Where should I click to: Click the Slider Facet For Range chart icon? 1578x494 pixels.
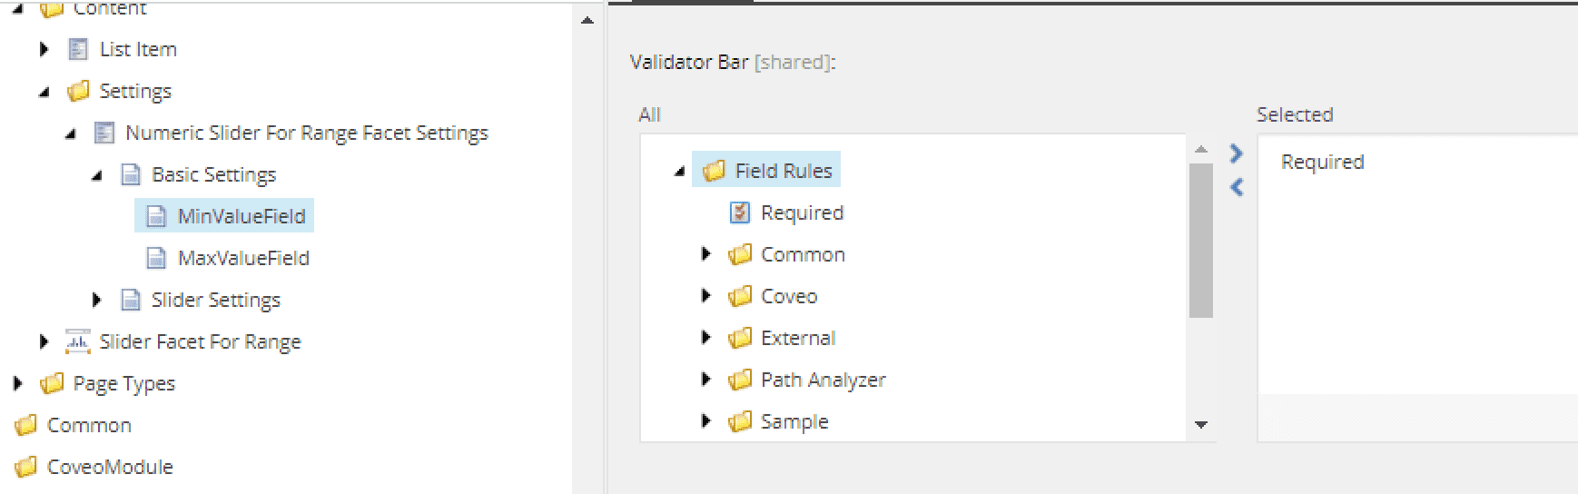point(79,341)
